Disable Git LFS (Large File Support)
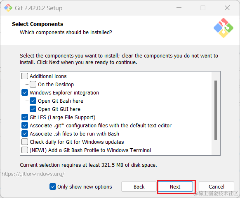 point(25,117)
